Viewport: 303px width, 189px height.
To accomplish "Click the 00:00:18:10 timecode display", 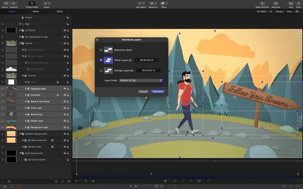I will [153, 186].
